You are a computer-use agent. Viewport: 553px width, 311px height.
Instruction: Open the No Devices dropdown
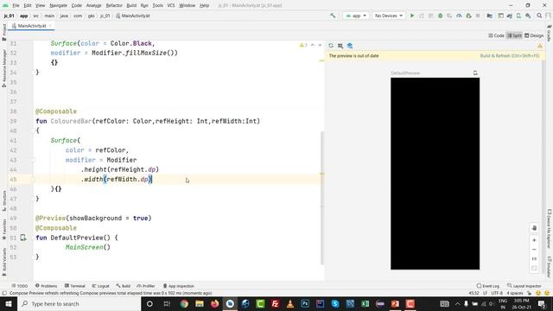pos(389,16)
